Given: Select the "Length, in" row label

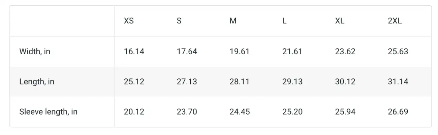Looking at the screenshot, I should coord(37,82).
